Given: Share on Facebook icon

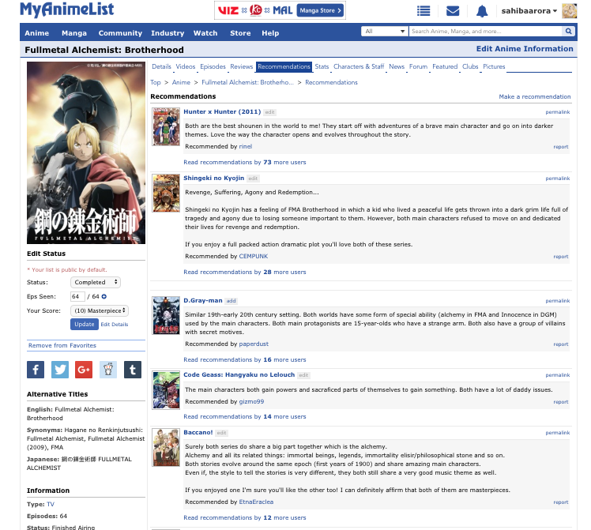Looking at the screenshot, I should tap(36, 370).
